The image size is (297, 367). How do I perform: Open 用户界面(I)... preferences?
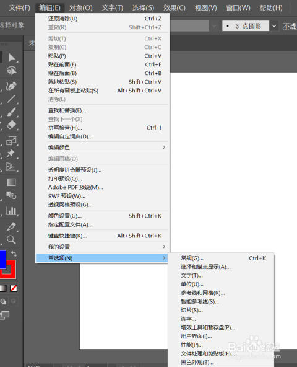[221, 336]
